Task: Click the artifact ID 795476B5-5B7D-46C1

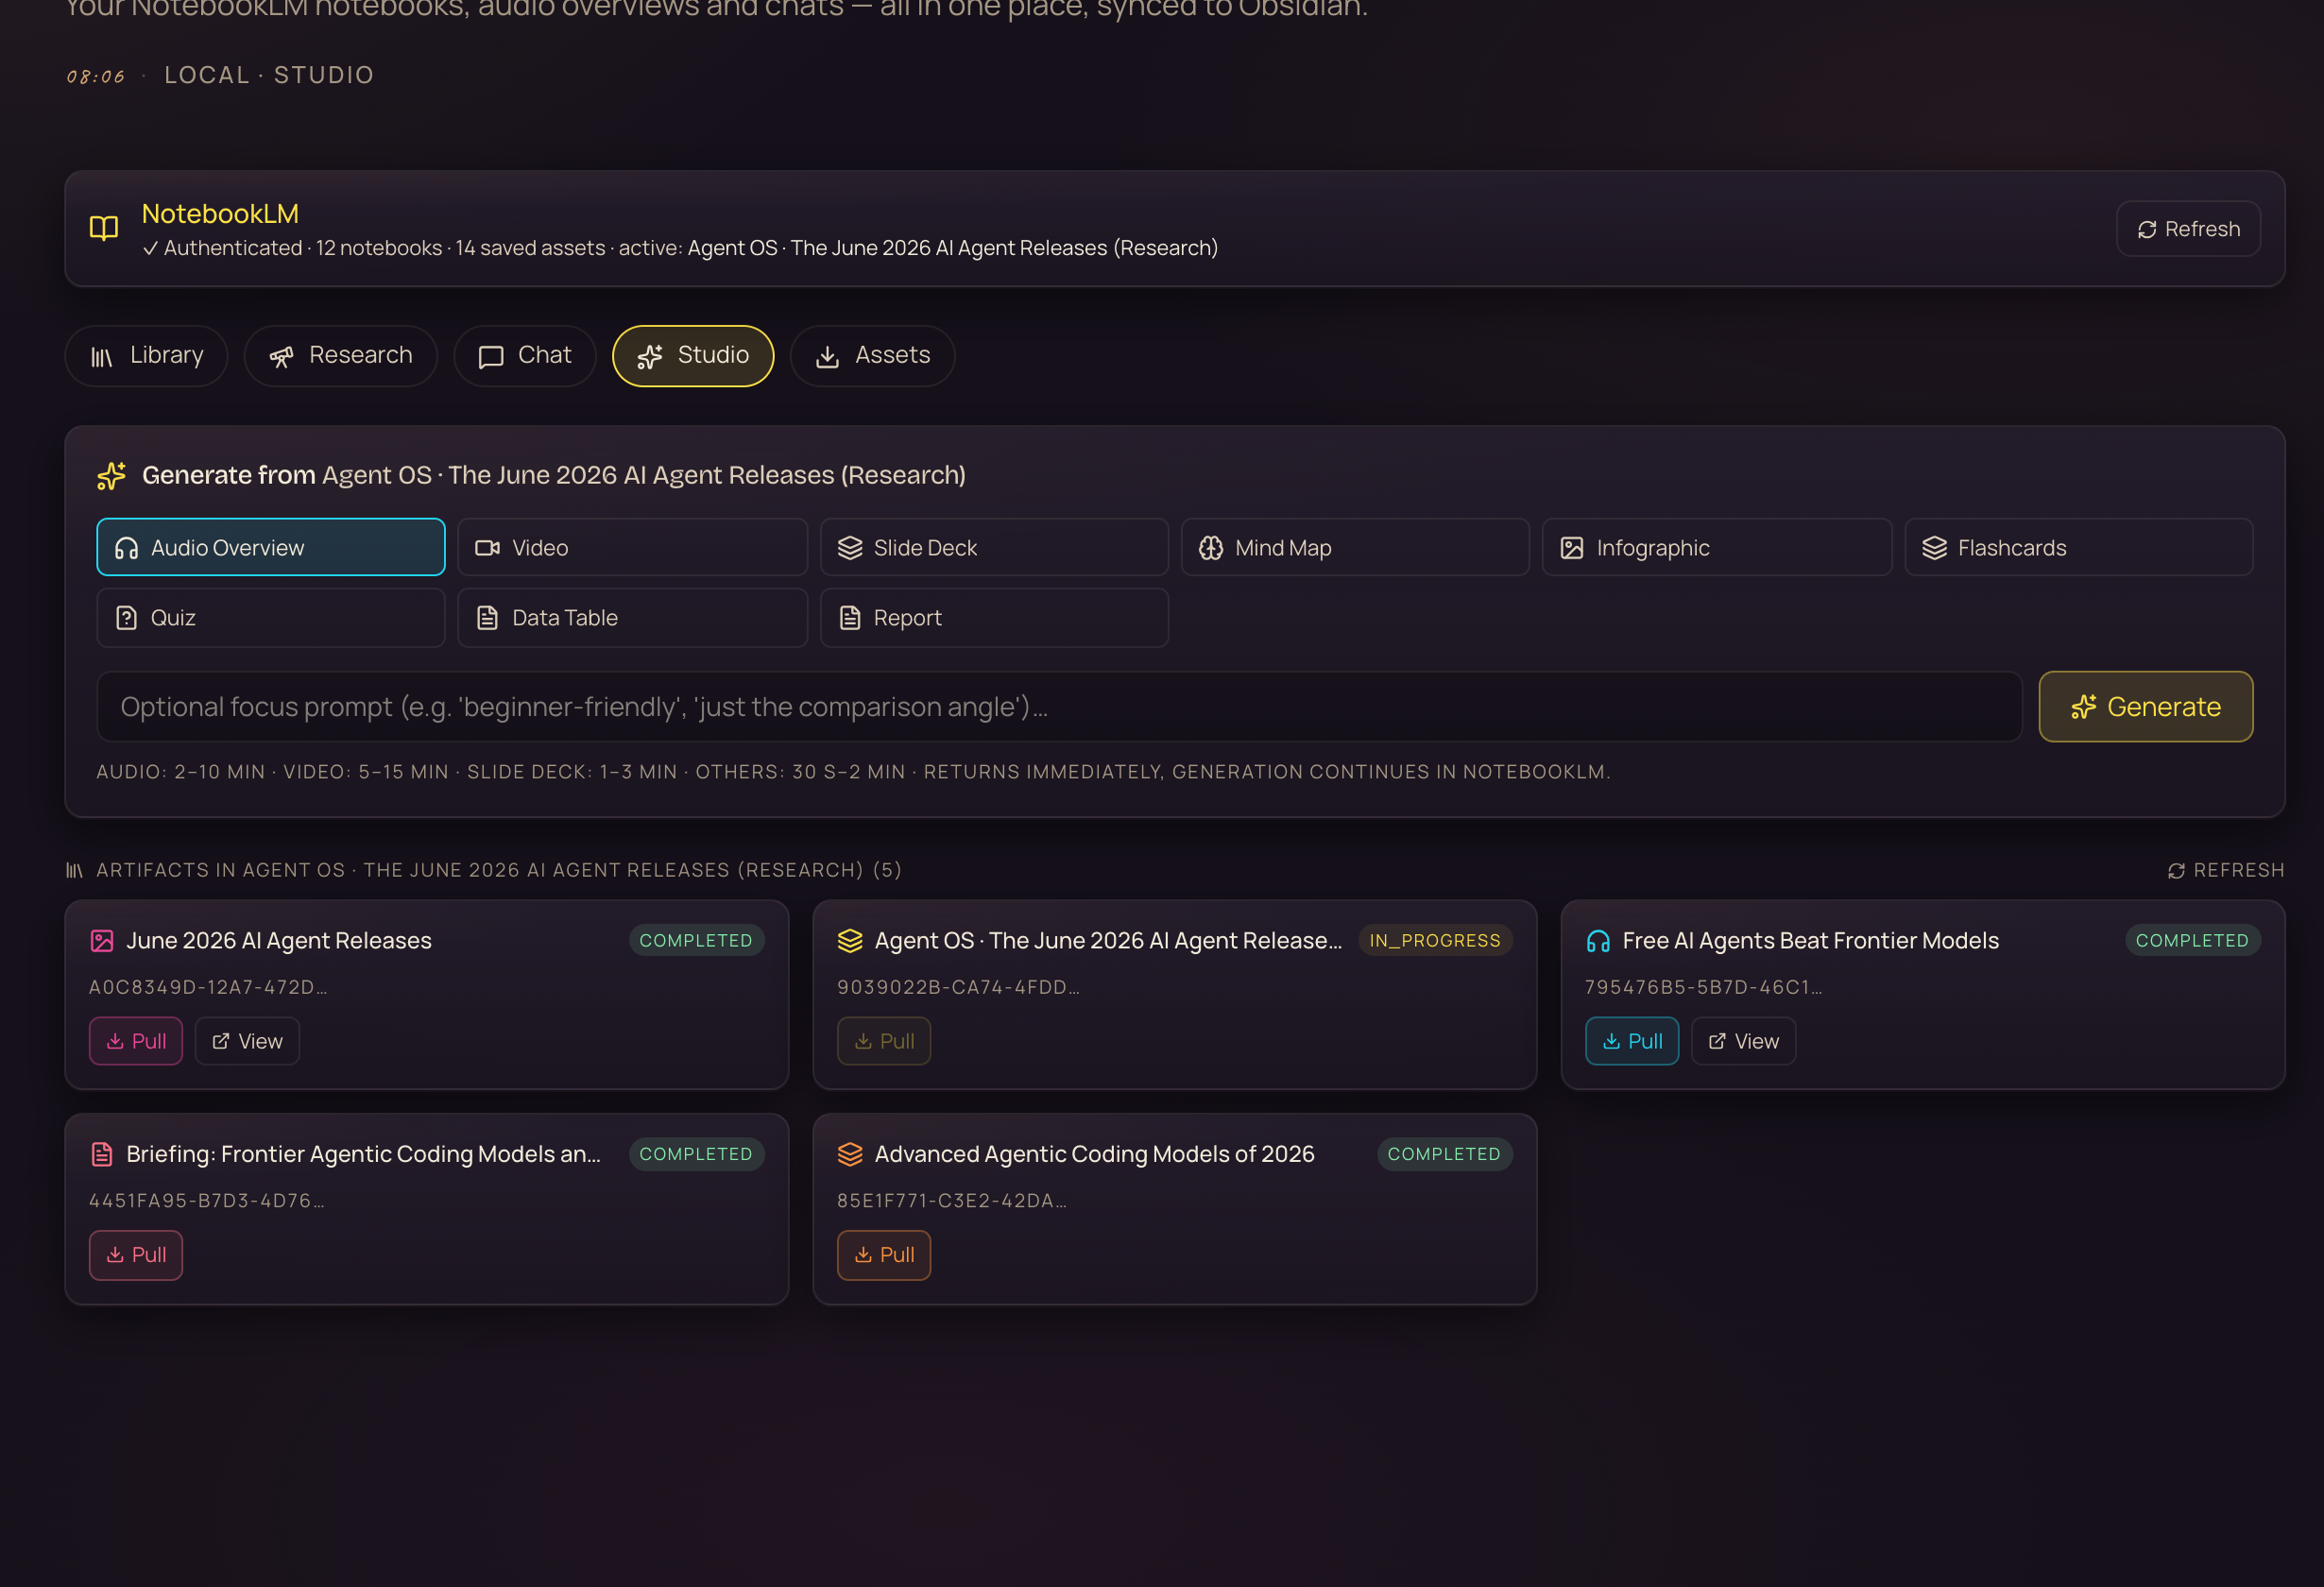Action: [1703, 987]
